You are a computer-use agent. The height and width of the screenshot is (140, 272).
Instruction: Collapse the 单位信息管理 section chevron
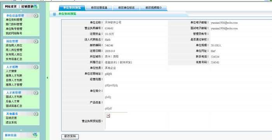click(36, 16)
